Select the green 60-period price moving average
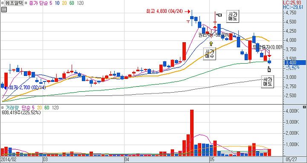Image resolution: width=307 pixels, height=163 pixels. [x=72, y=3]
